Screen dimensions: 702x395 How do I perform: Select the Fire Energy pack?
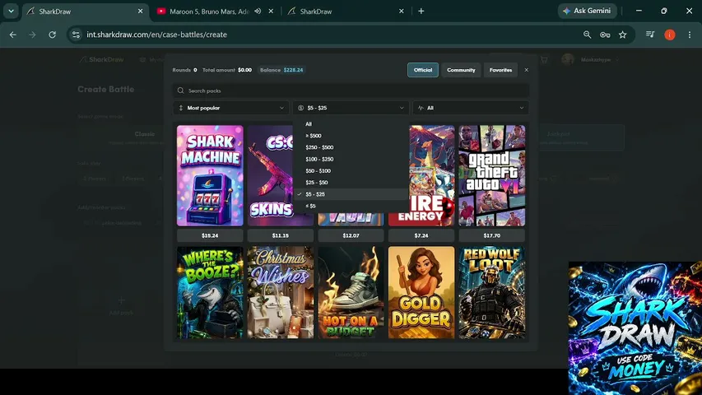click(x=431, y=175)
